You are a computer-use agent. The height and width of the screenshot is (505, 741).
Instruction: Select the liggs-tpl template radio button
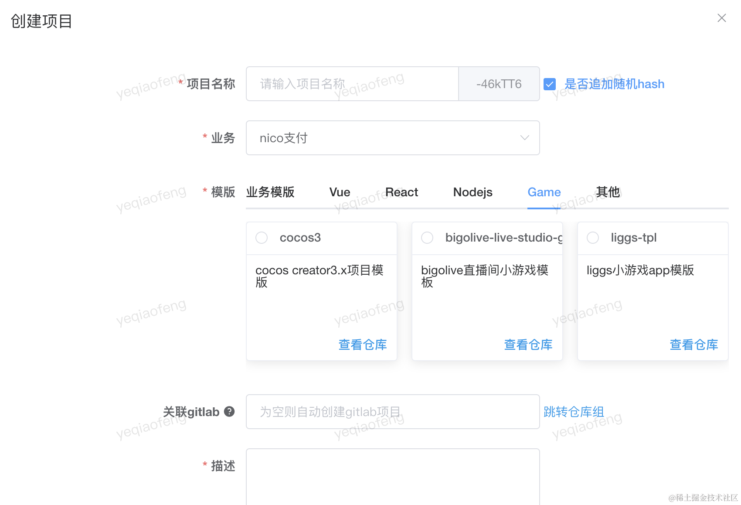(x=593, y=238)
